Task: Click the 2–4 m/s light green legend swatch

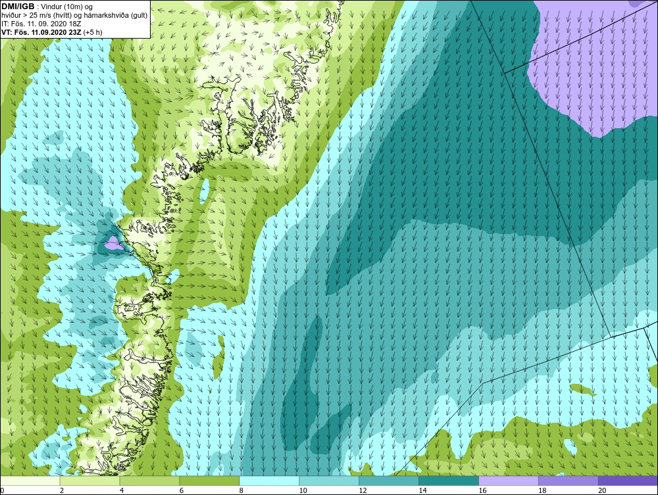Action: pyautogui.click(x=89, y=481)
